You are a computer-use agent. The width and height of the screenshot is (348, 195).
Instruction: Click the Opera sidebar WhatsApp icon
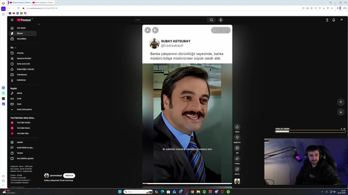point(3,93)
